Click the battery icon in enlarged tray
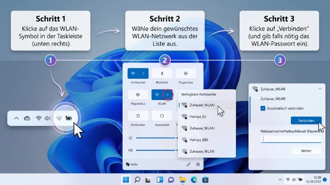This screenshot has height=185, width=330. 69,118
